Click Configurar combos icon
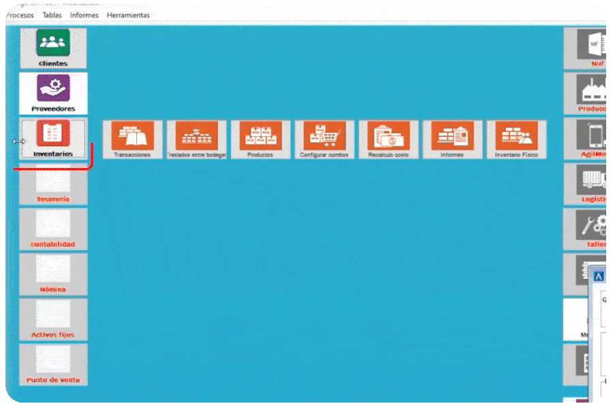Image resolution: width=613 pixels, height=408 pixels. (x=324, y=139)
